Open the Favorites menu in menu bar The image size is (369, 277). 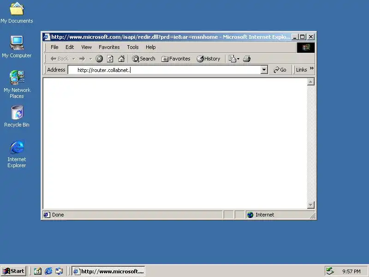(x=109, y=47)
